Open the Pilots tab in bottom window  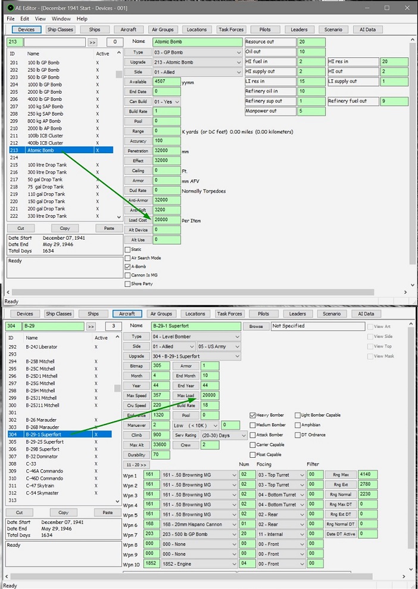[263, 314]
